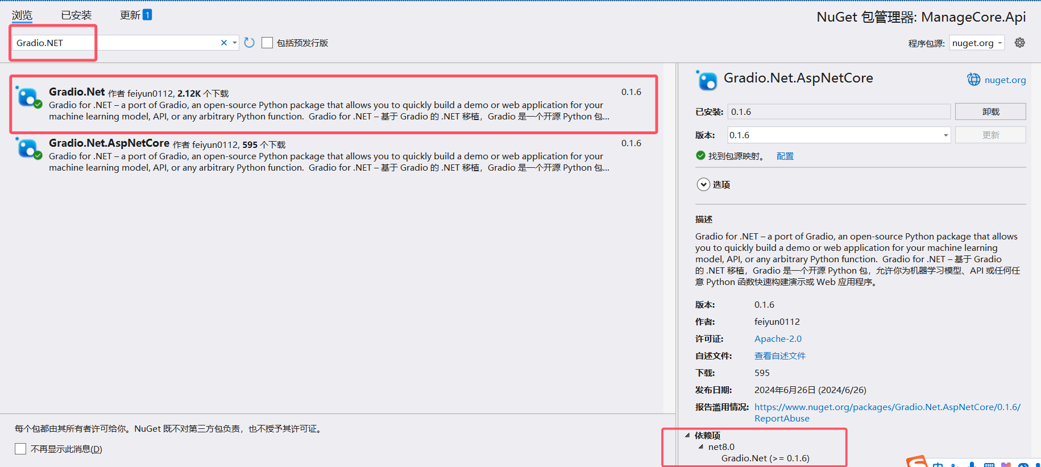Screen dimensions: 1041x467
Task: Click the Gradio.Net.AspNetCore package icon in list
Action: tap(28, 148)
